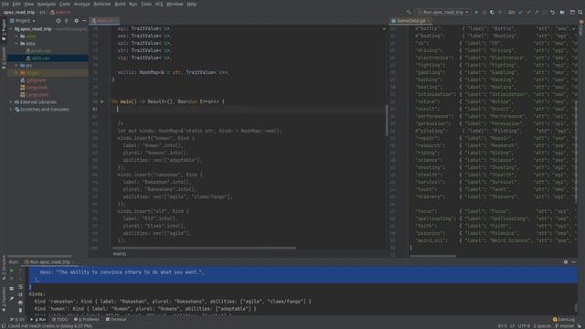Image resolution: width=585 pixels, height=329 pixels.
Task: Click the GameData.gd editor tab
Action: point(410,21)
